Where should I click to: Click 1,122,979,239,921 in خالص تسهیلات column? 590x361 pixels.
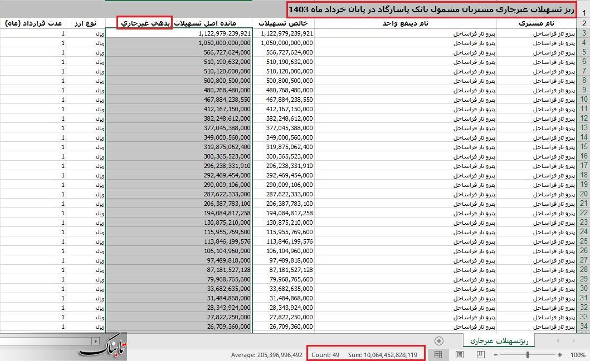(284, 33)
